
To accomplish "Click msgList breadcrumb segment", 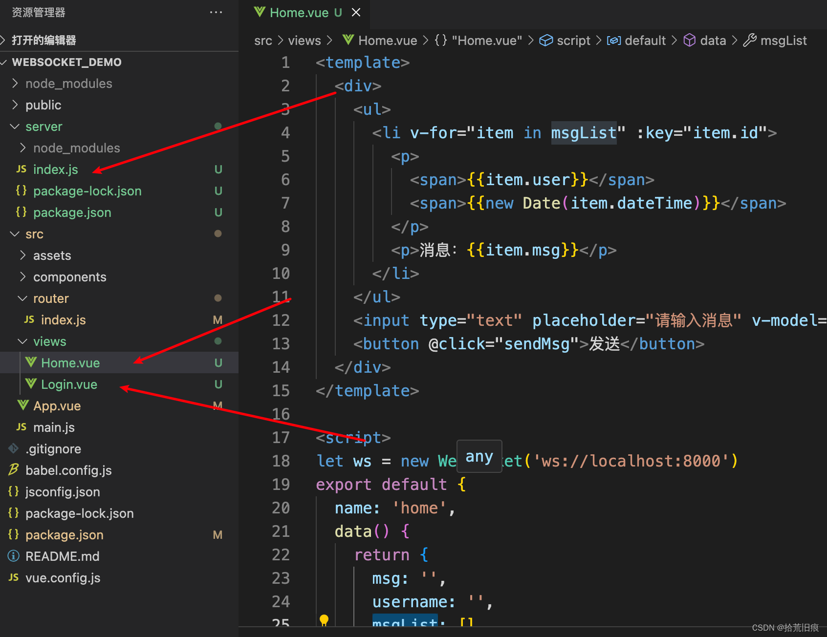I will [775, 41].
